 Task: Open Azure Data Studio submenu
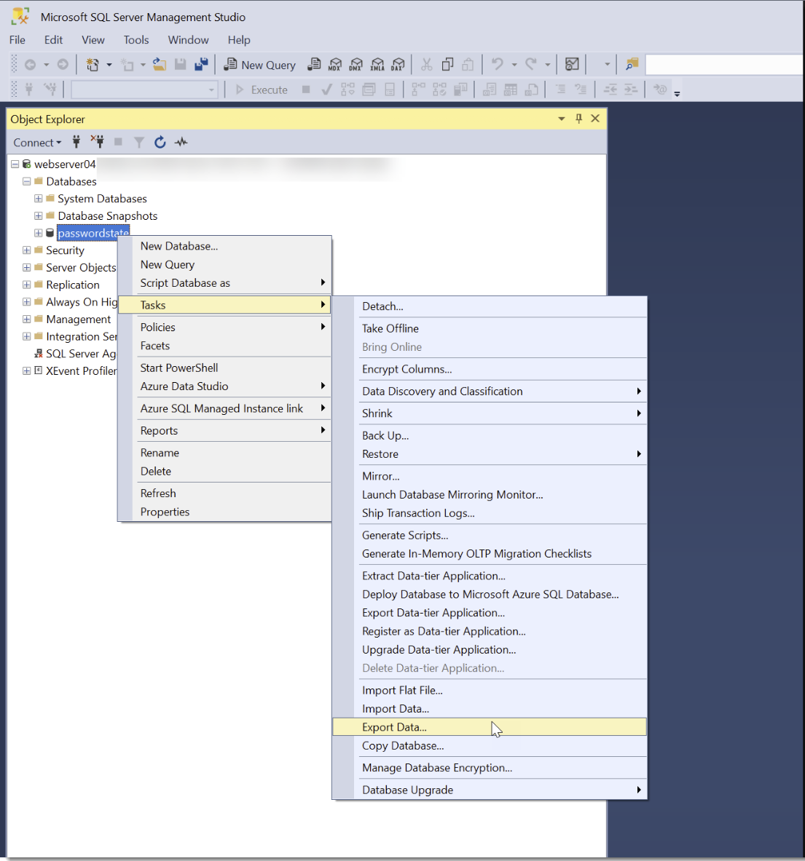[x=224, y=386]
